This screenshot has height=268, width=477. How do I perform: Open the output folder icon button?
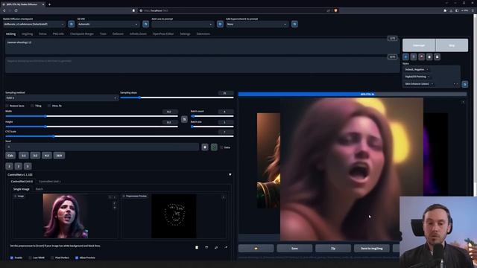(256, 248)
